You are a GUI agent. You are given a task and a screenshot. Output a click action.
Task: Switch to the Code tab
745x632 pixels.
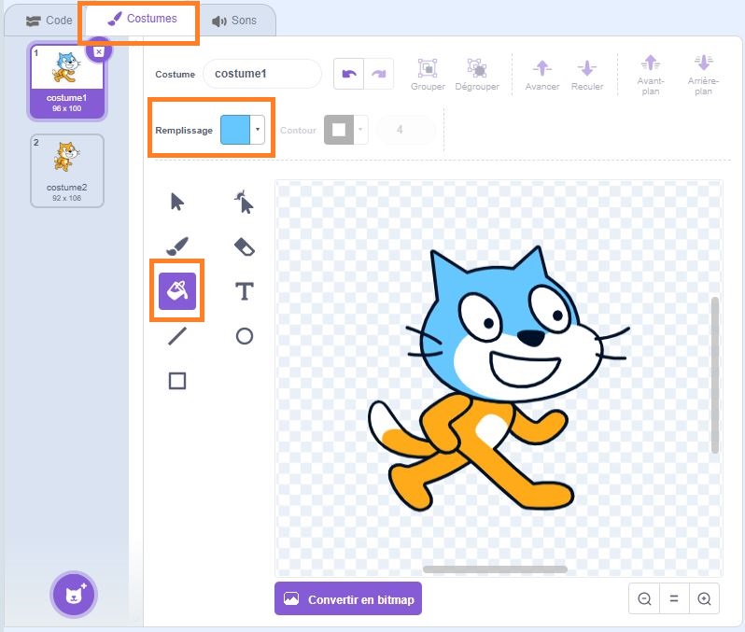(x=49, y=21)
